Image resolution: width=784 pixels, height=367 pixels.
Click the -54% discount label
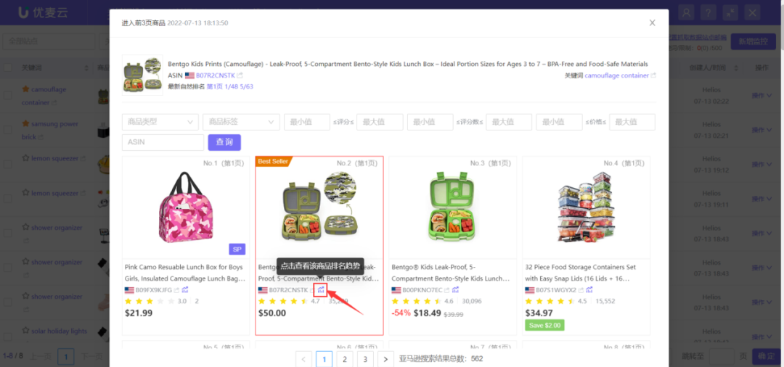pyautogui.click(x=401, y=313)
